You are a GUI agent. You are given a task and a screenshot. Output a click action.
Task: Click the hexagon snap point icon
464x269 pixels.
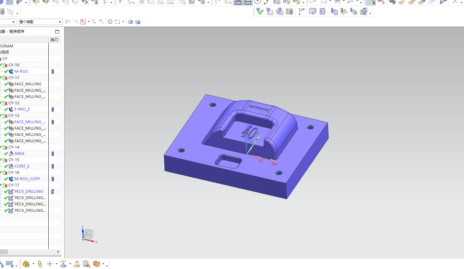click(110, 22)
